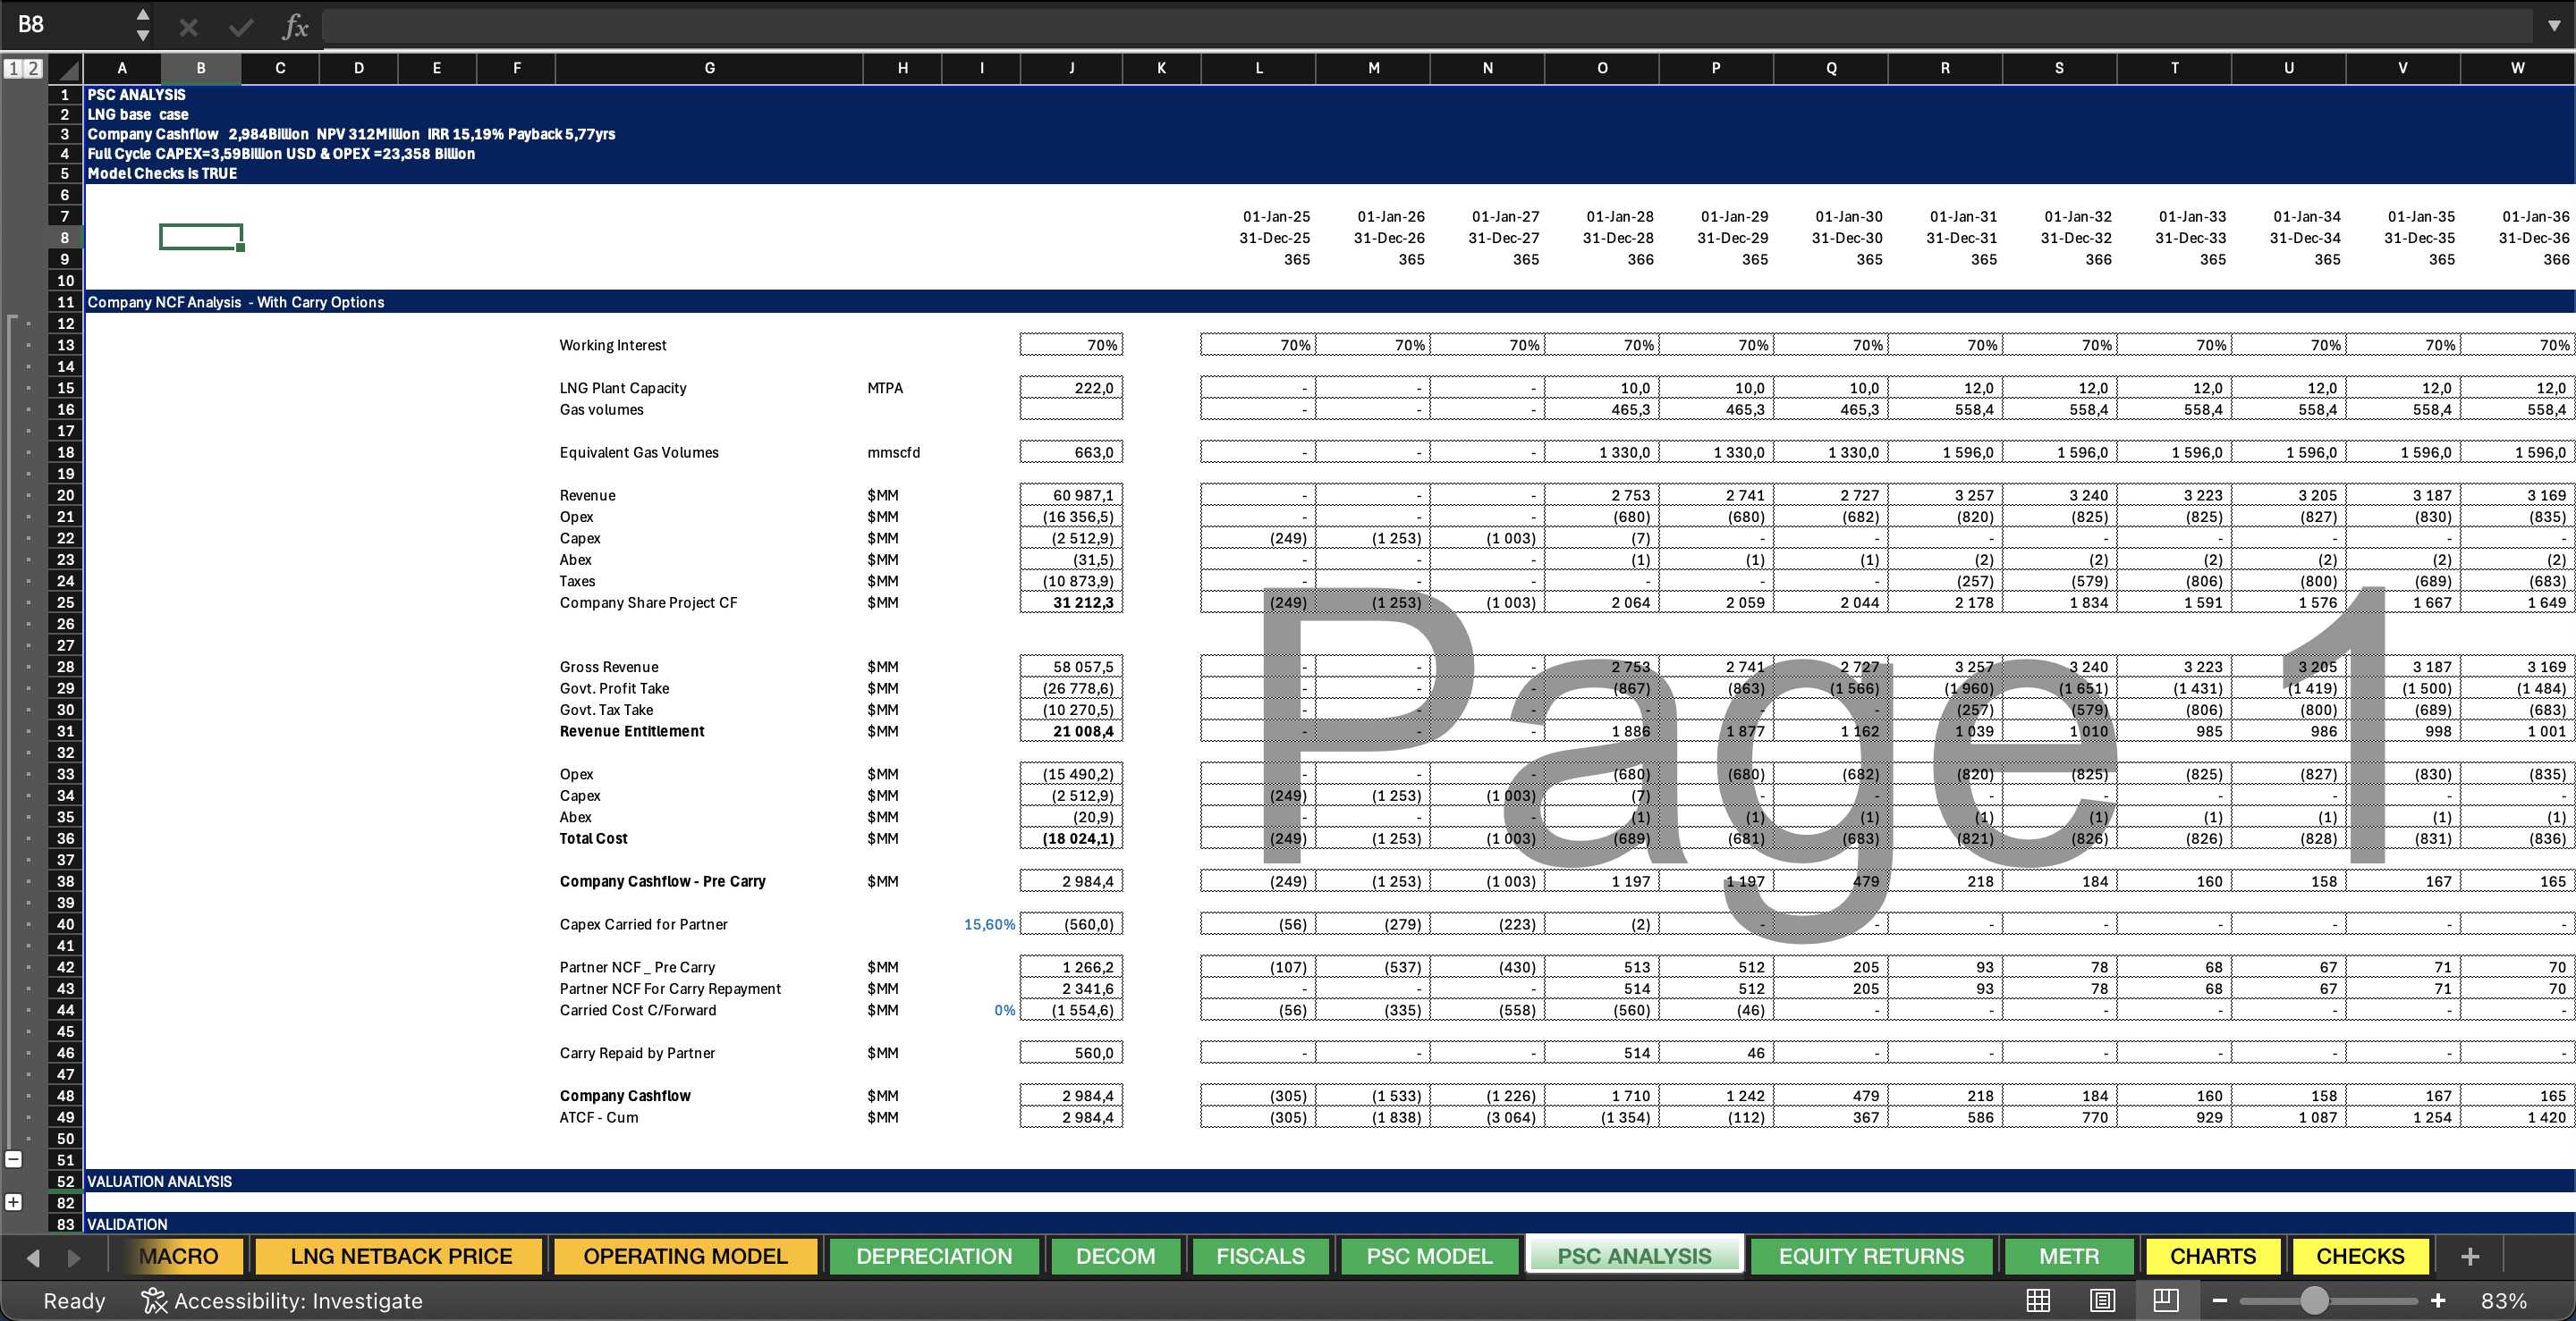Open the CHECKS sheet tab
The image size is (2576, 1321).
pos(2360,1256)
